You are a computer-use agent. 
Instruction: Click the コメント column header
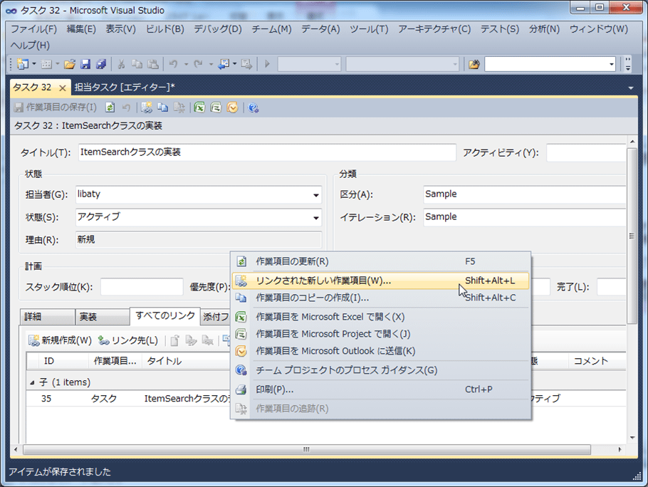click(x=597, y=361)
